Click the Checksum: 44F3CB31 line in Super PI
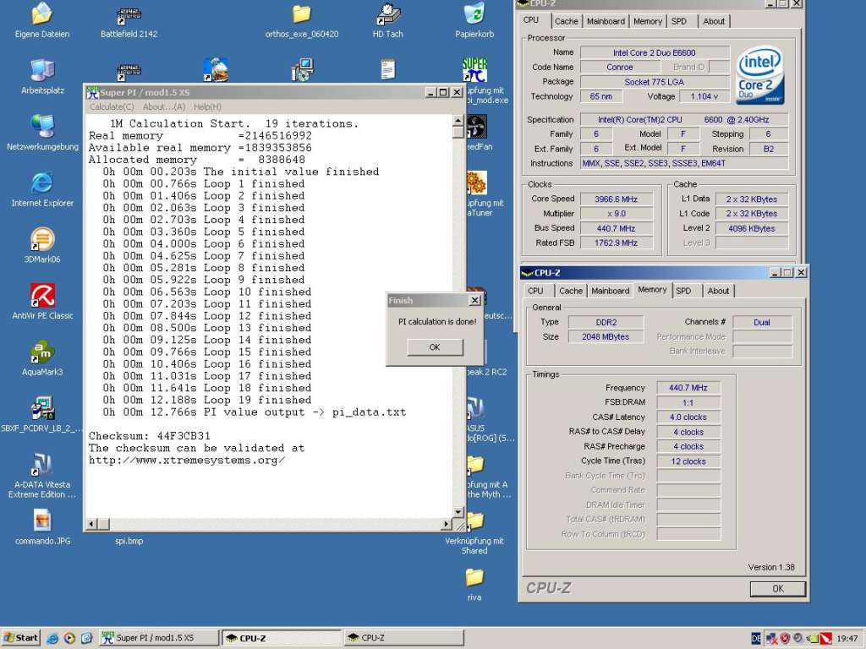 point(150,436)
